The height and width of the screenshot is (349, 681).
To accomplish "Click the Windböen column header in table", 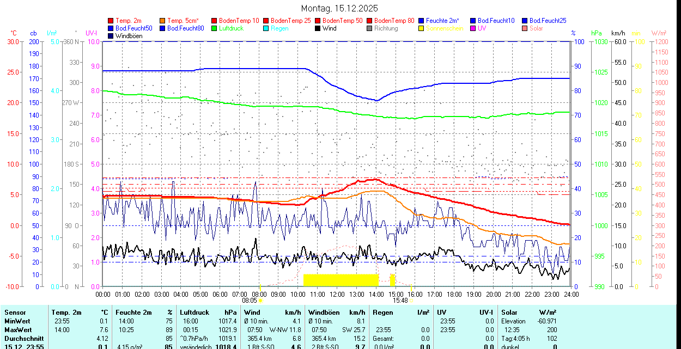I will [x=324, y=313].
